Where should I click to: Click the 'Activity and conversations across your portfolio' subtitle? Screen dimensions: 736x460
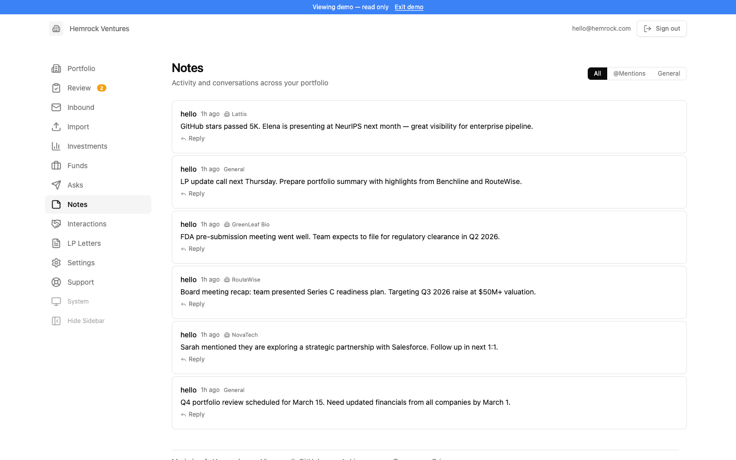tap(250, 83)
